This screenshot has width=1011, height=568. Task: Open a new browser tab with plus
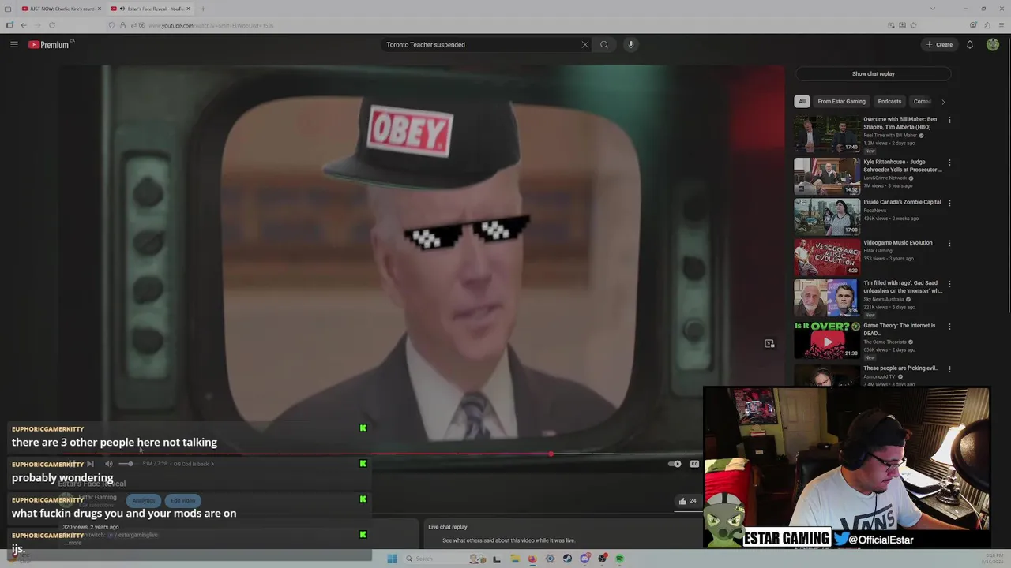tap(203, 9)
